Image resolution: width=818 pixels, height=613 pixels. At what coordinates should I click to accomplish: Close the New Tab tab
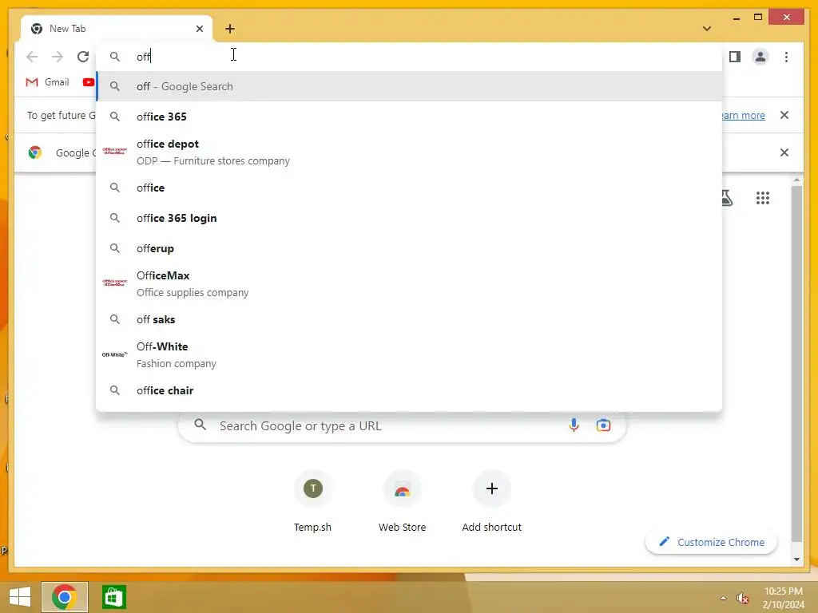[x=199, y=29]
